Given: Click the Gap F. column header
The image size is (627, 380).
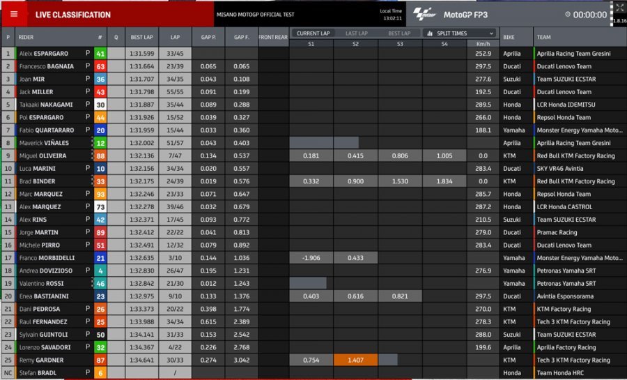Looking at the screenshot, I should [241, 37].
